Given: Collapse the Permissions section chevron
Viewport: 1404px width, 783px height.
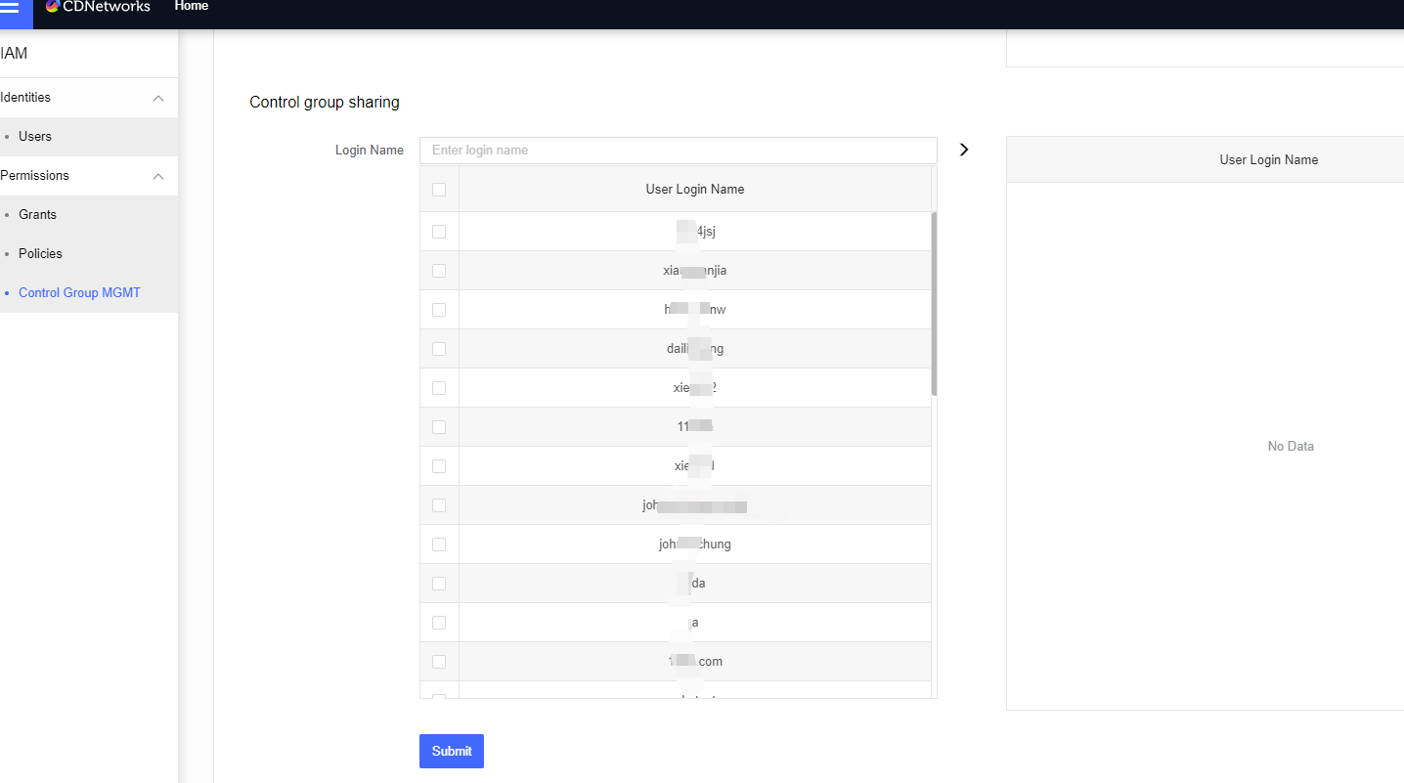Looking at the screenshot, I should pos(158,176).
